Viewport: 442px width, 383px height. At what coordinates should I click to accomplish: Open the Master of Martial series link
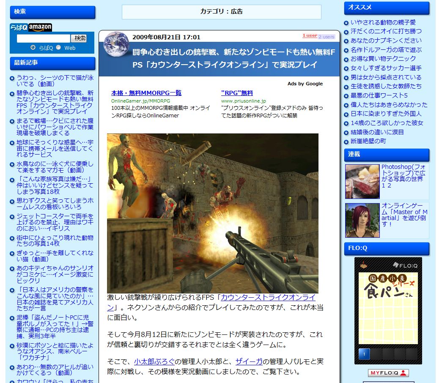(x=404, y=215)
